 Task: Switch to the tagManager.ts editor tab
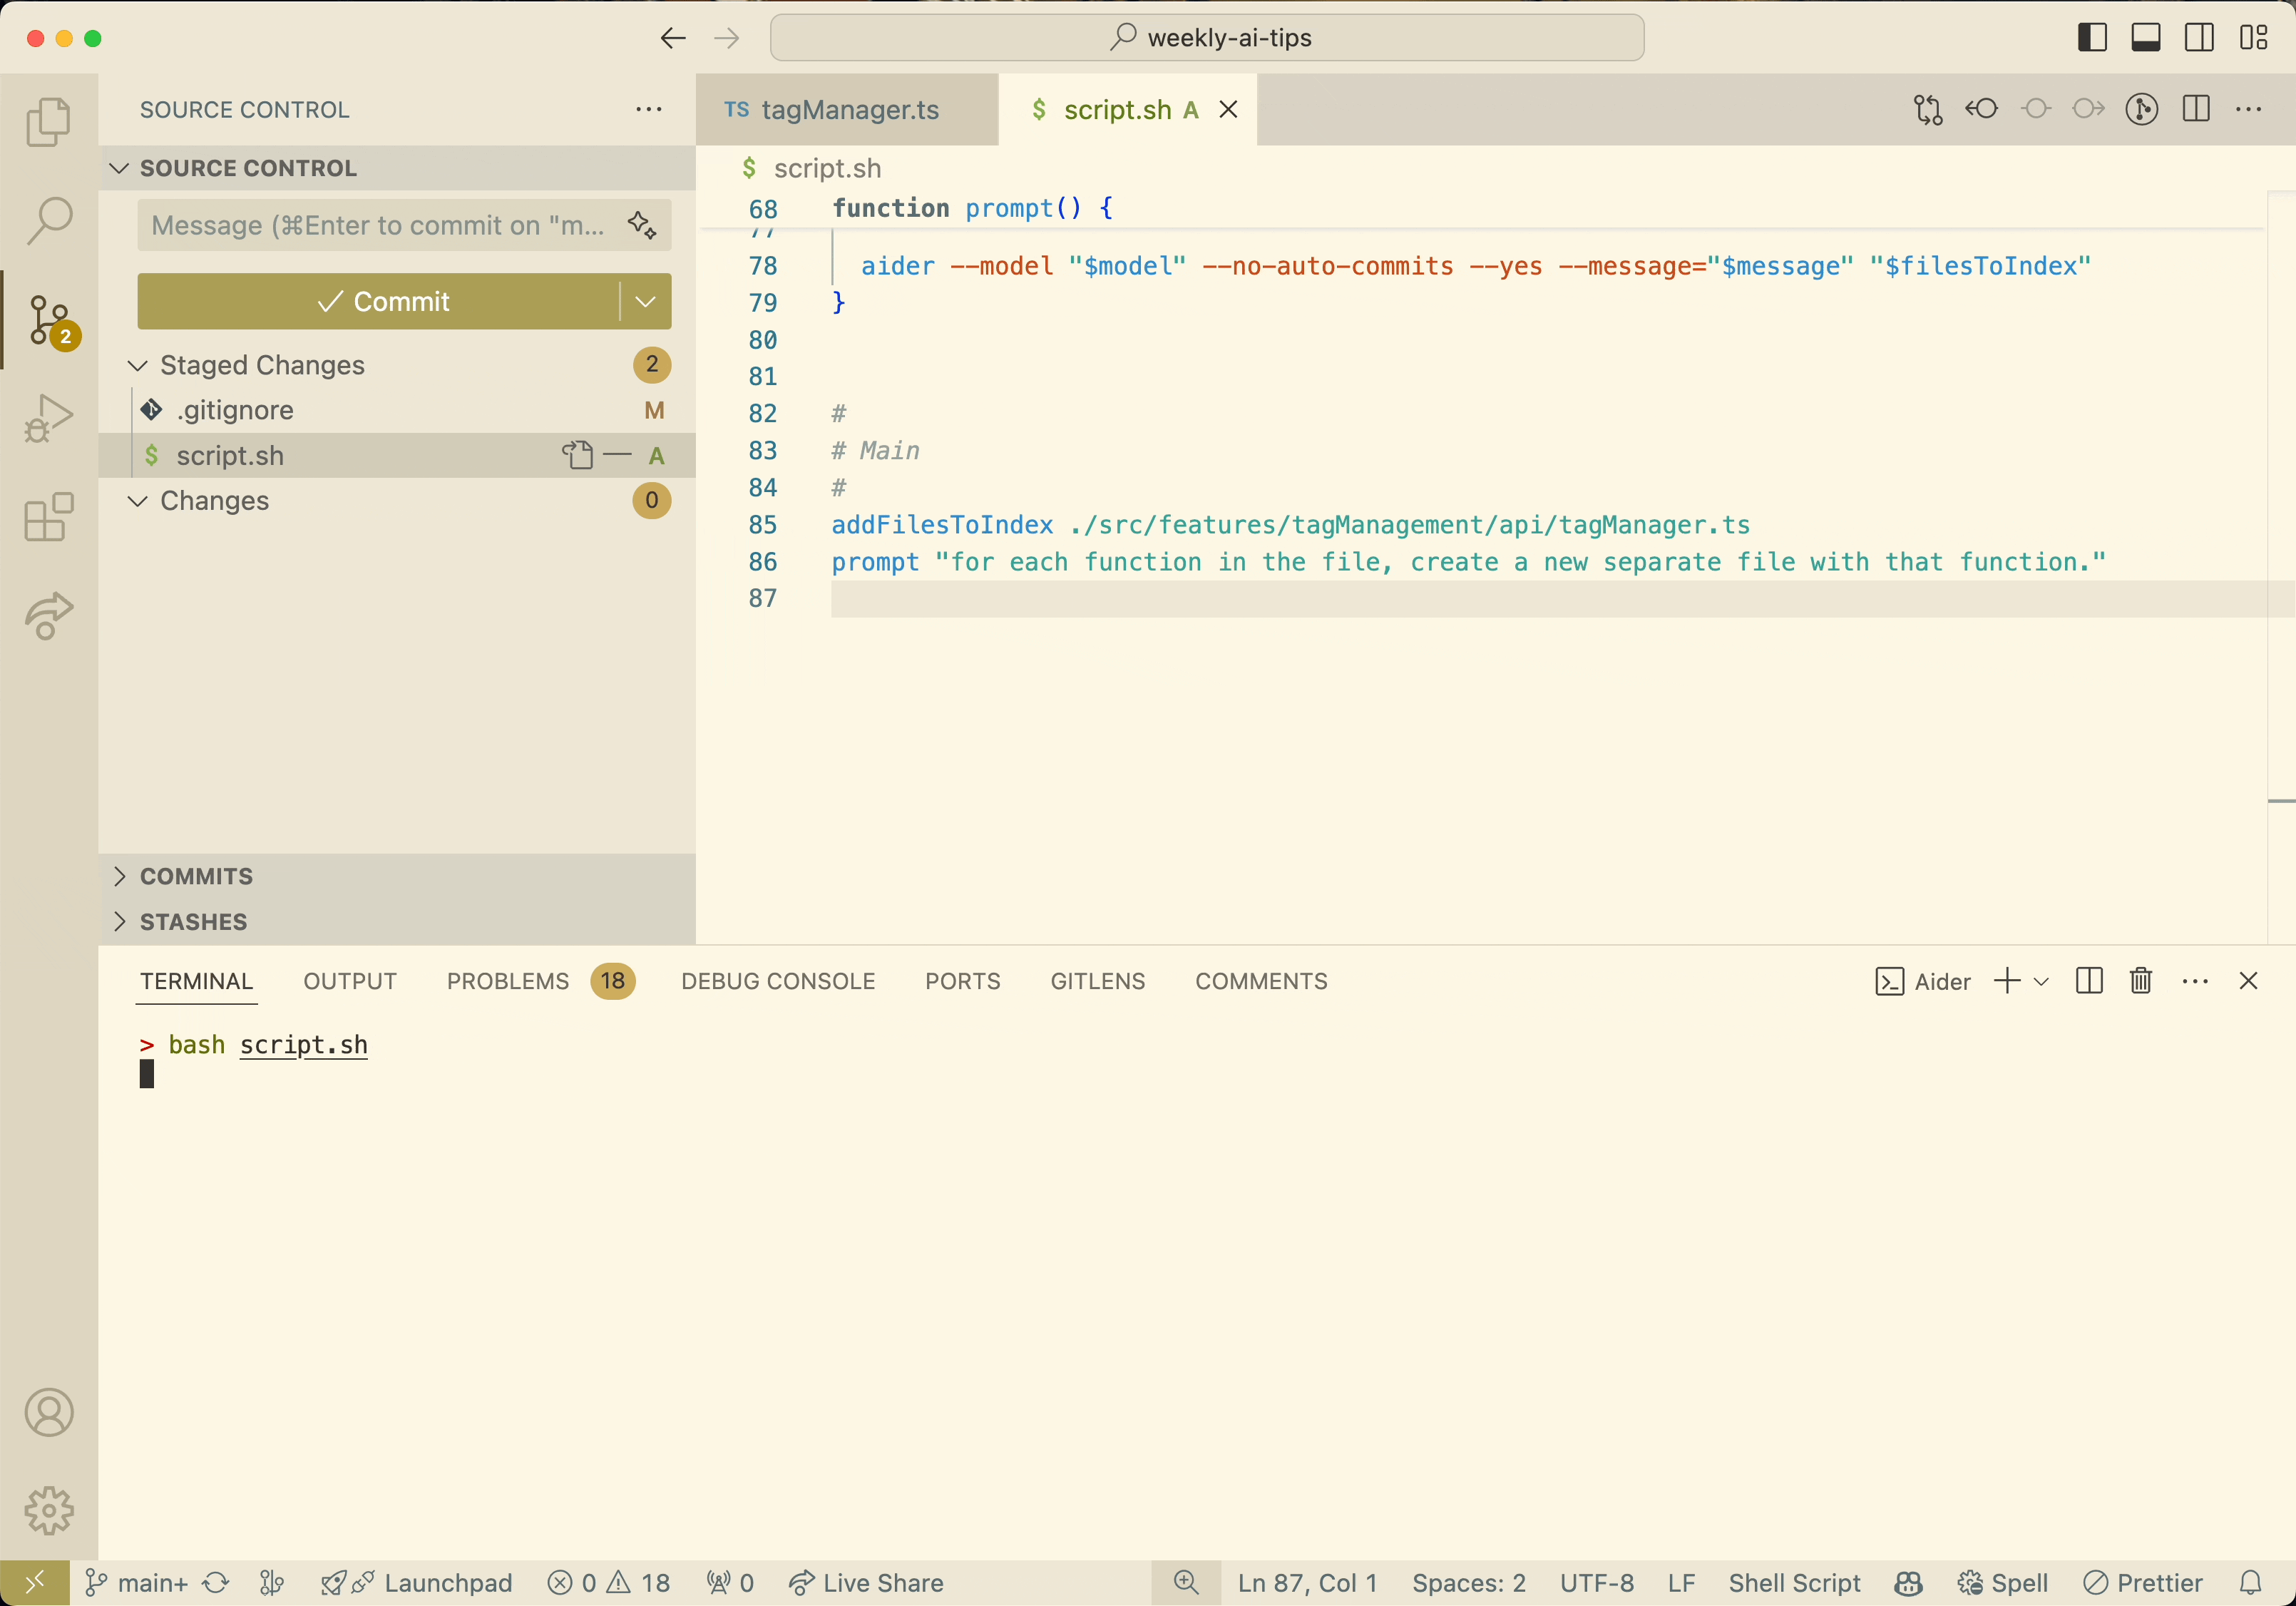tap(849, 110)
